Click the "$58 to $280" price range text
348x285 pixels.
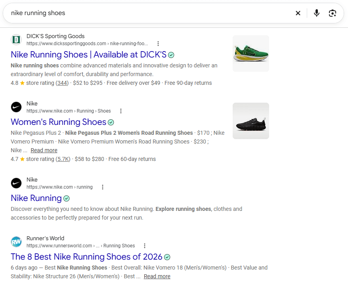point(90,159)
